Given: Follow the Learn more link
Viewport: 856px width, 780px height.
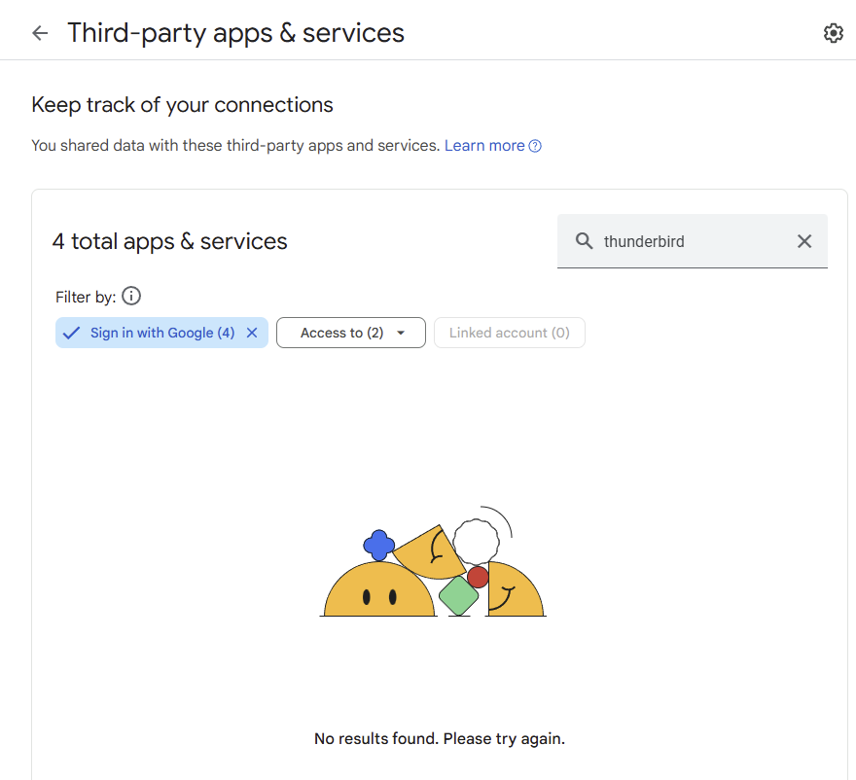Looking at the screenshot, I should [484, 146].
